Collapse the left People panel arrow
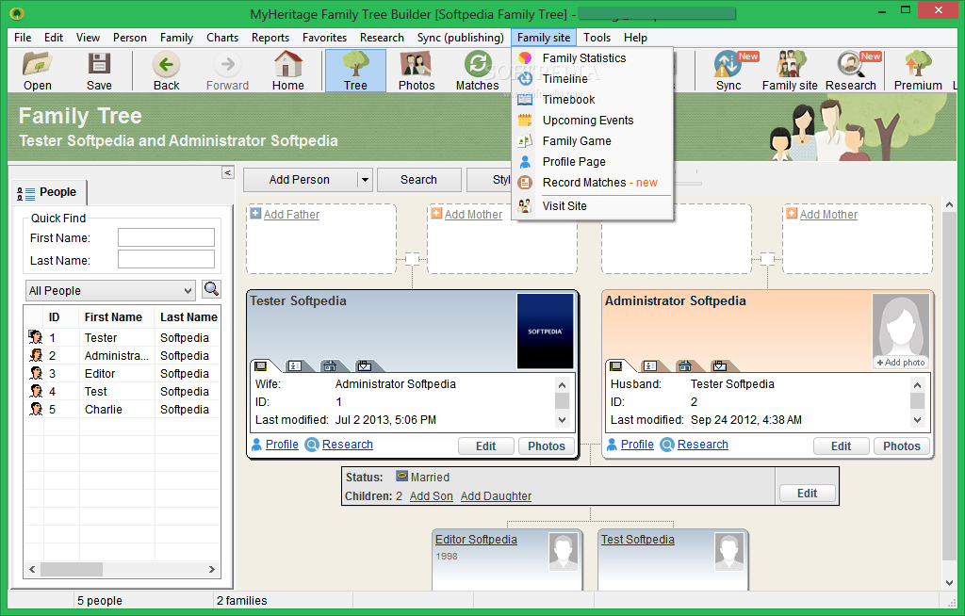Image resolution: width=965 pixels, height=616 pixels. 228,172
